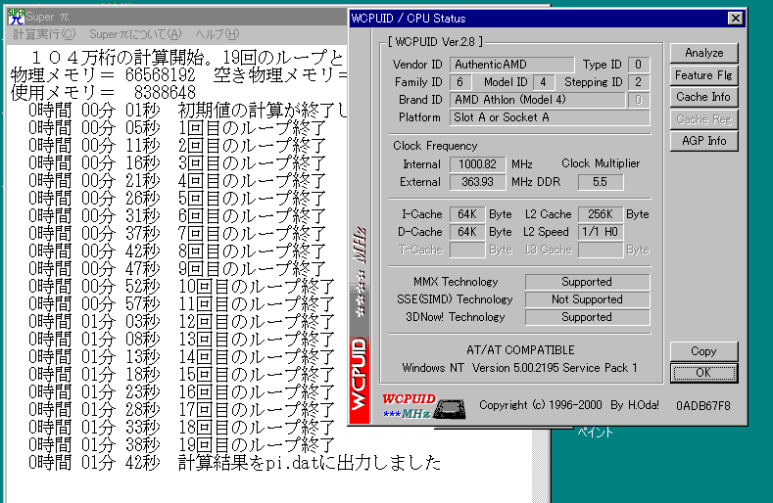Click the Super π app icon in title bar
This screenshot has height=503, width=773.
(x=17, y=17)
